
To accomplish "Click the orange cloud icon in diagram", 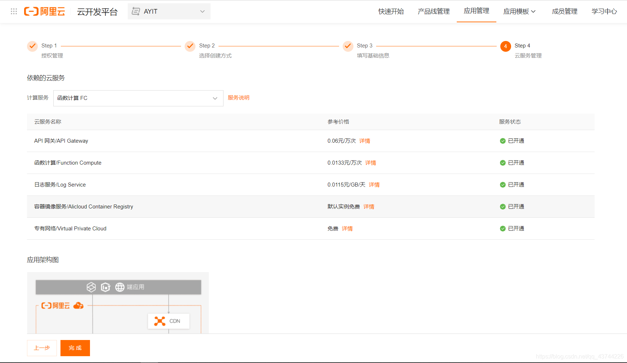I will pyautogui.click(x=78, y=305).
